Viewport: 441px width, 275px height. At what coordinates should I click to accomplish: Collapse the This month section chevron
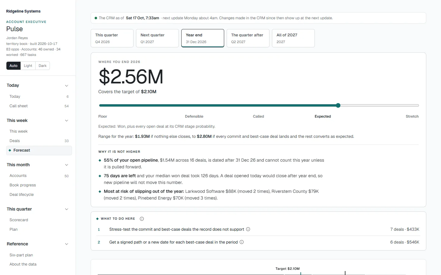click(x=67, y=165)
